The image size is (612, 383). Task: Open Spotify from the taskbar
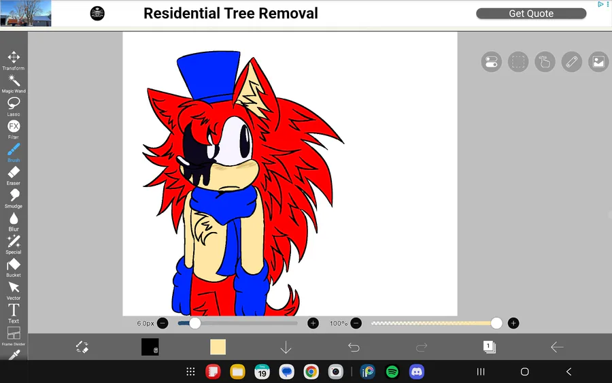[392, 371]
